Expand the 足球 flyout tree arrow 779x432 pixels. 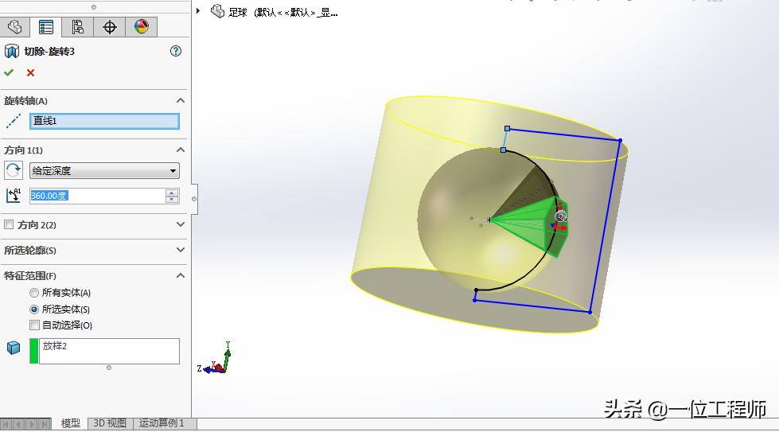(199, 12)
